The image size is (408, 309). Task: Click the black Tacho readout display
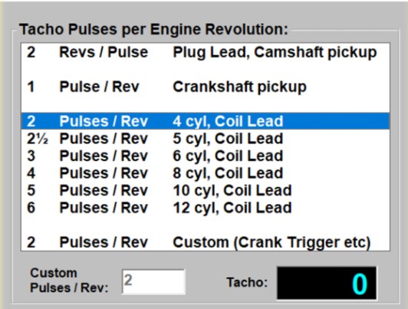327,283
